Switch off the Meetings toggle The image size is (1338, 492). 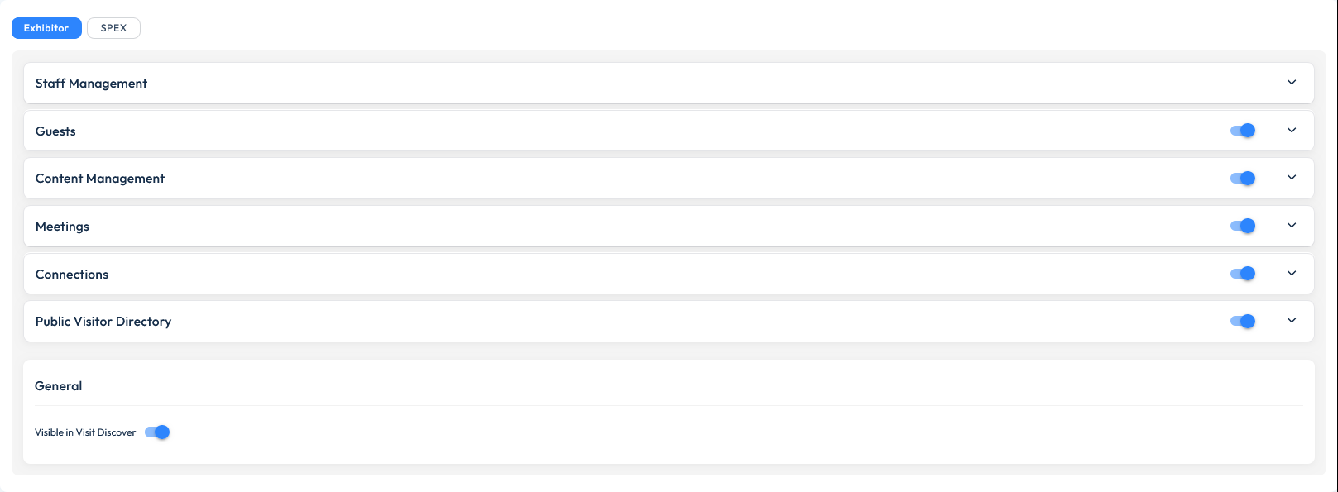[x=1243, y=226]
